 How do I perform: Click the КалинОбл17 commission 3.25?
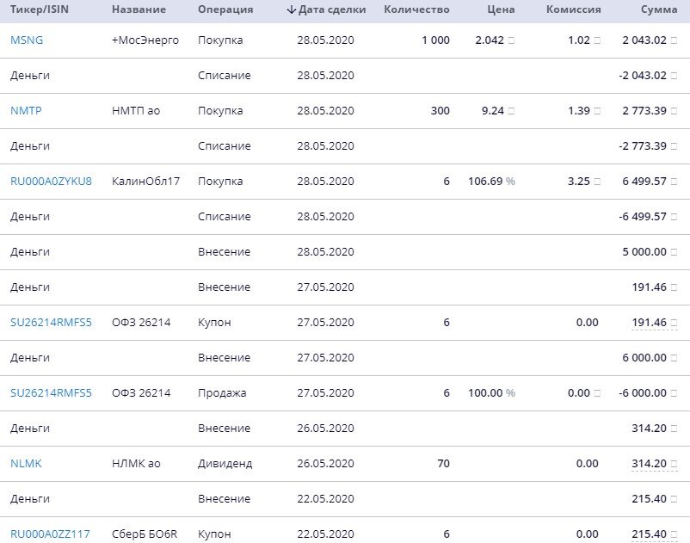click(579, 181)
